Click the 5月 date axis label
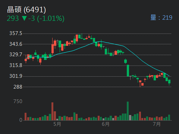179x134 pixels. coord(57,124)
